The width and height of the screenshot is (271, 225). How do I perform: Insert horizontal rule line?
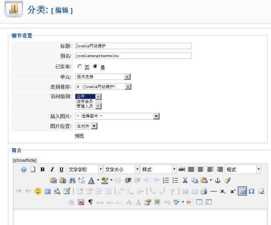click(214, 191)
